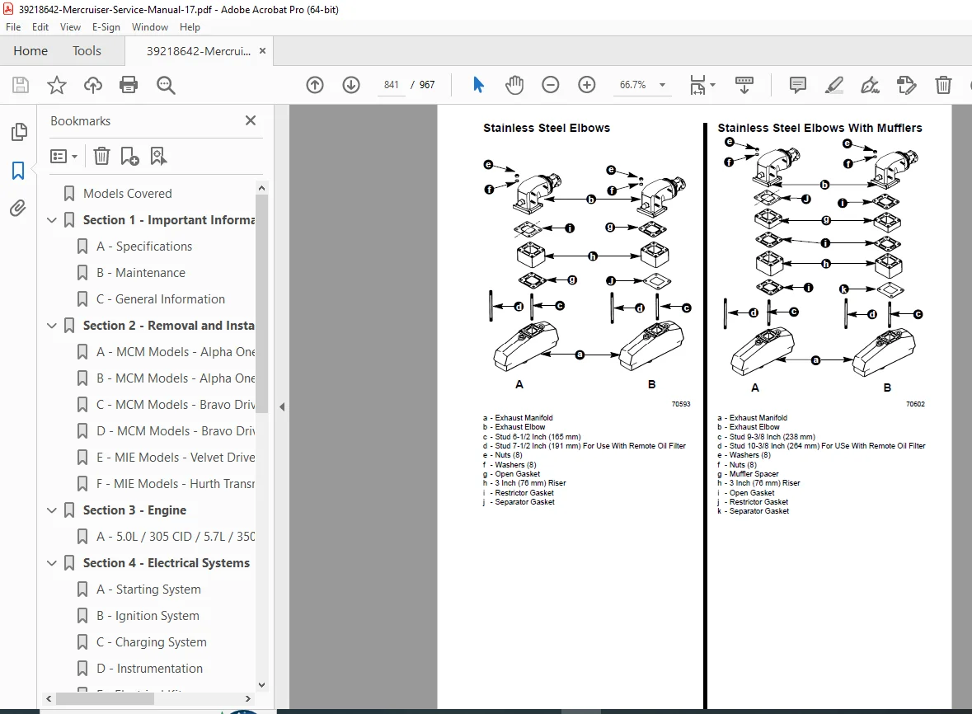Open the Help menu
The image size is (972, 714).
(190, 27)
